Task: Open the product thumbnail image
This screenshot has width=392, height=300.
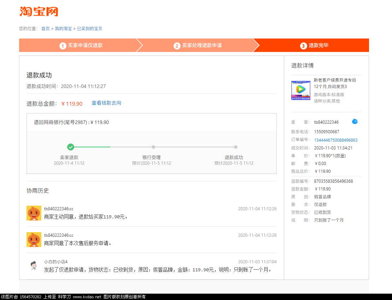Action: (301, 90)
